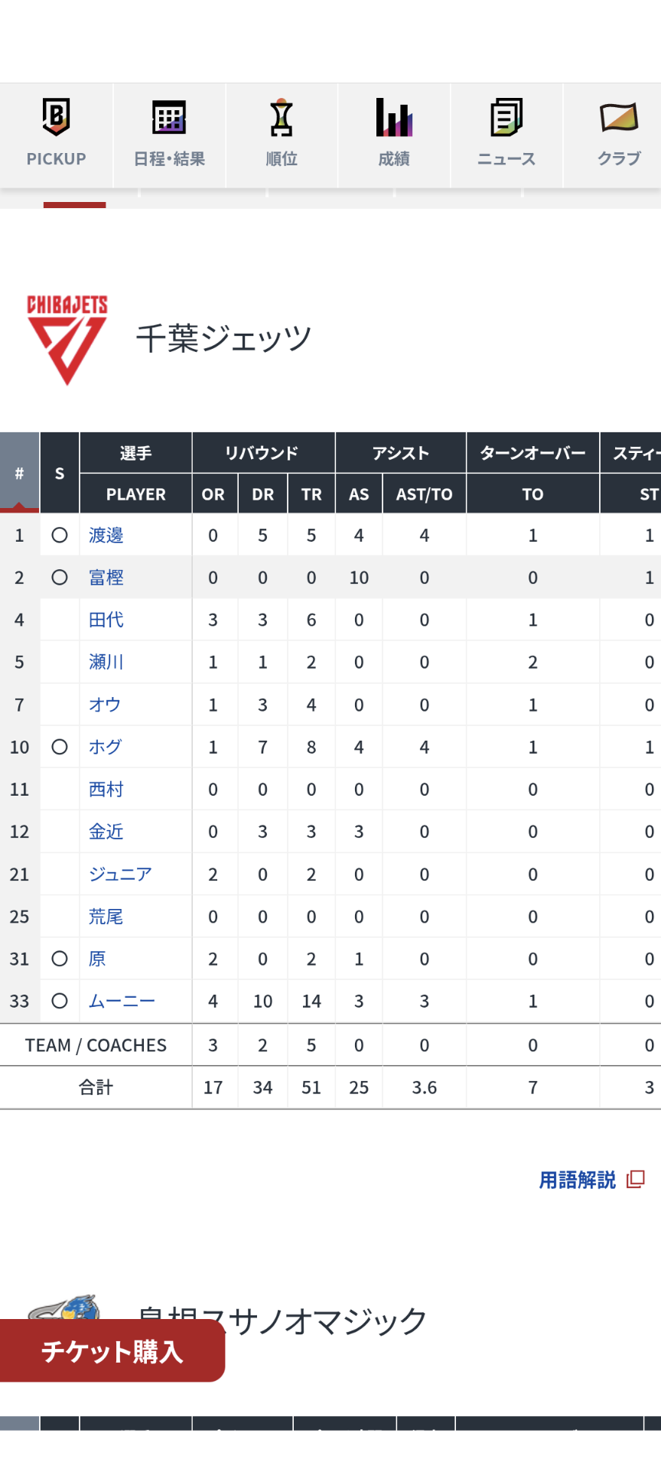Tap the 日程・結果 calendar icon
The image size is (661, 1469).
pyautogui.click(x=169, y=117)
